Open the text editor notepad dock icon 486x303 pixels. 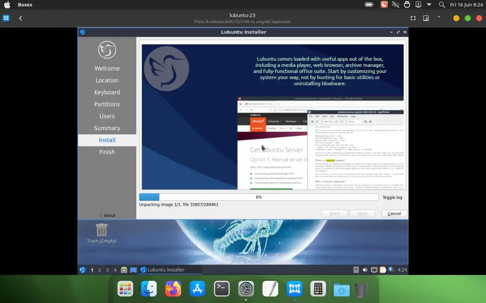click(270, 289)
